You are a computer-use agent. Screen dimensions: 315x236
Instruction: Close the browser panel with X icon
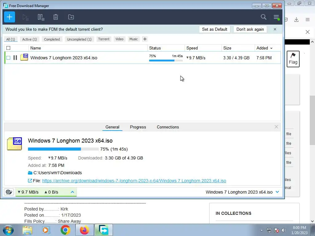click(308, 32)
